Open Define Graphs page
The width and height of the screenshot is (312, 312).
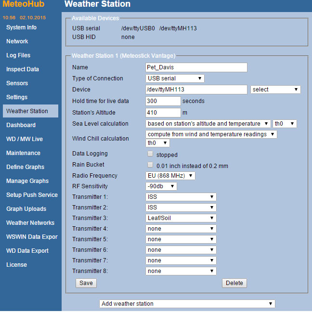pos(25,167)
